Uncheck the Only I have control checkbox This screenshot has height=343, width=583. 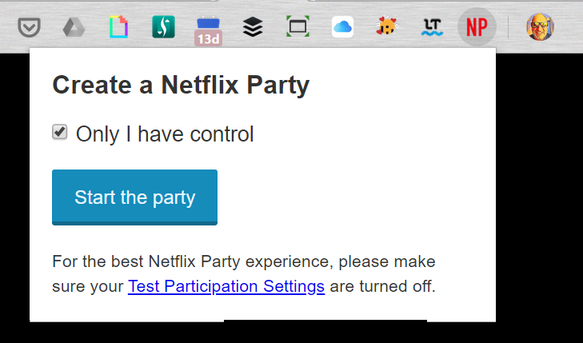pyautogui.click(x=59, y=132)
